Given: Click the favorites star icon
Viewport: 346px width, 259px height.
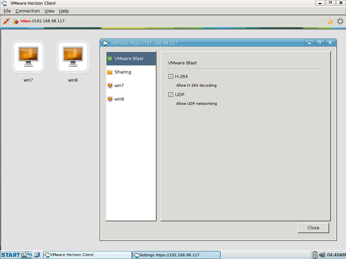Looking at the screenshot, I should 330,21.
